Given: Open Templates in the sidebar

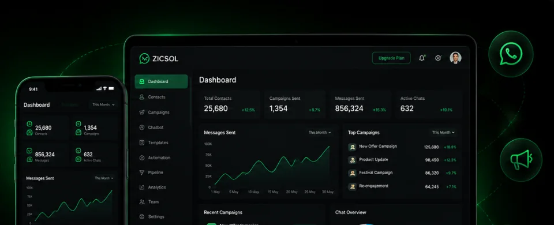Looking at the screenshot, I should pyautogui.click(x=161, y=142).
